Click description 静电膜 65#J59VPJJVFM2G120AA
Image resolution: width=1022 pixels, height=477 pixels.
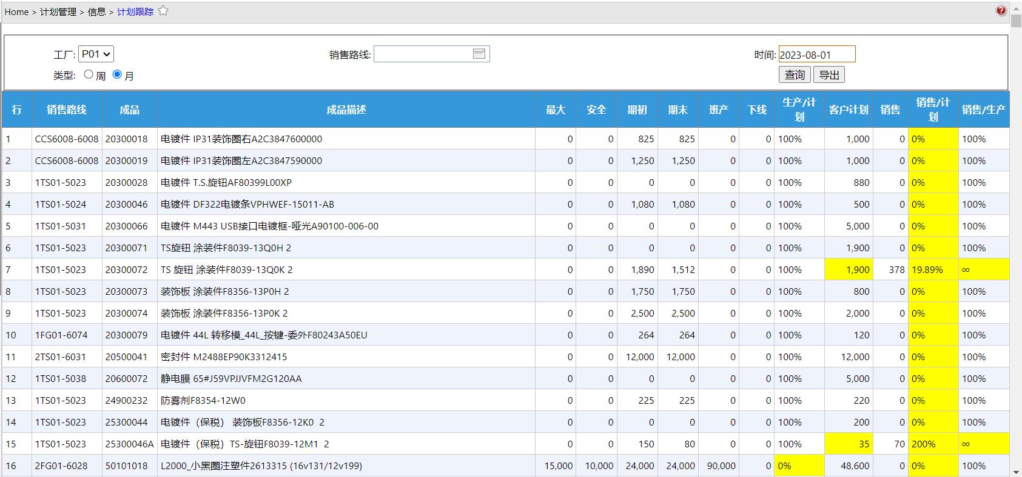[x=231, y=378]
